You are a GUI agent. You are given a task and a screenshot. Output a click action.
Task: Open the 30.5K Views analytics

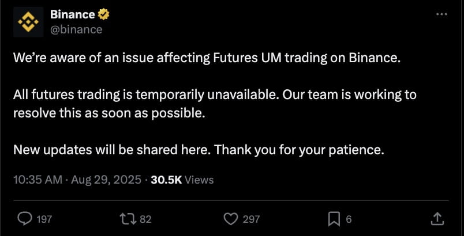(182, 180)
